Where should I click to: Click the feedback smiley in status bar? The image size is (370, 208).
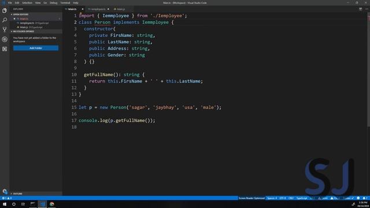[x=358, y=198]
